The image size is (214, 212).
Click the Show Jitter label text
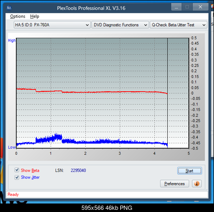point(30,177)
